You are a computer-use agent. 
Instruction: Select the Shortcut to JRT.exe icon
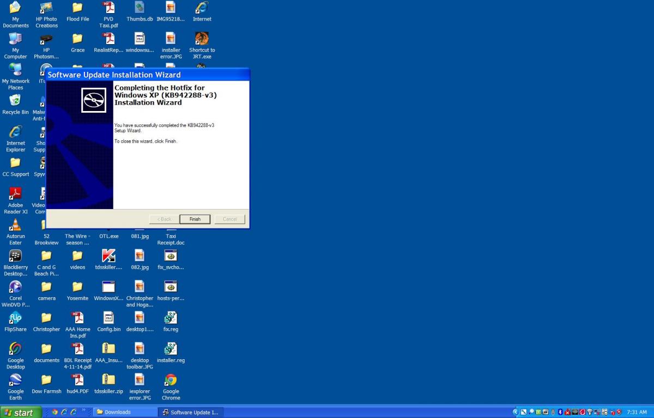[202, 46]
